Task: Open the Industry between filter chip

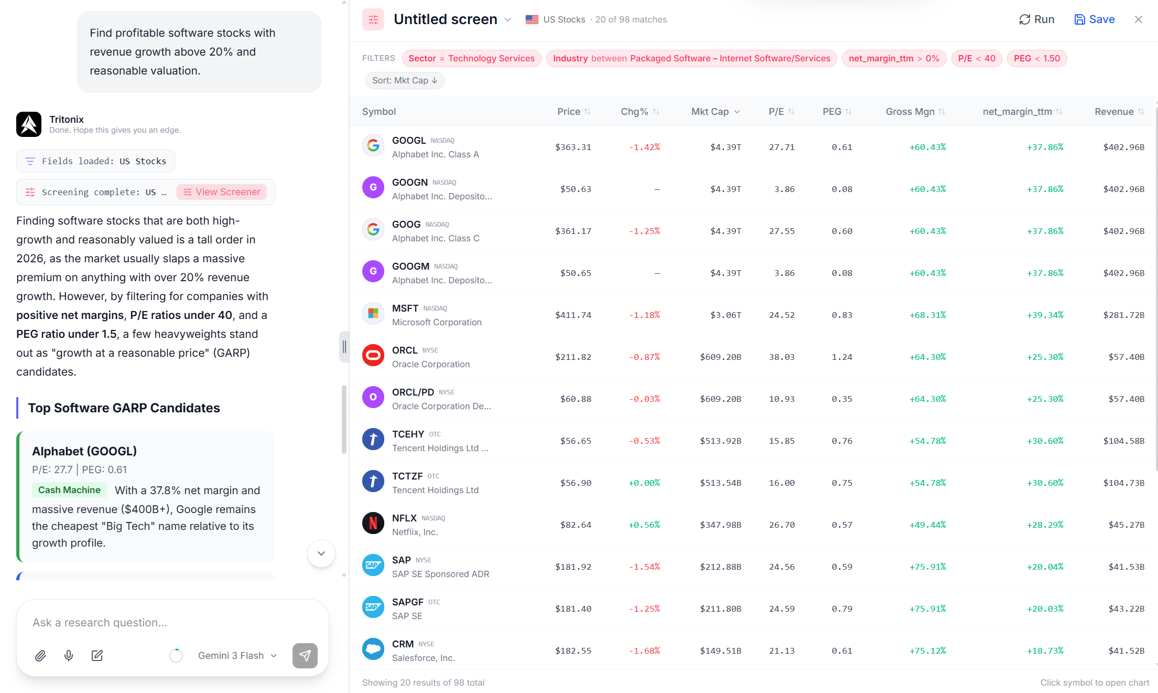Action: [691, 58]
